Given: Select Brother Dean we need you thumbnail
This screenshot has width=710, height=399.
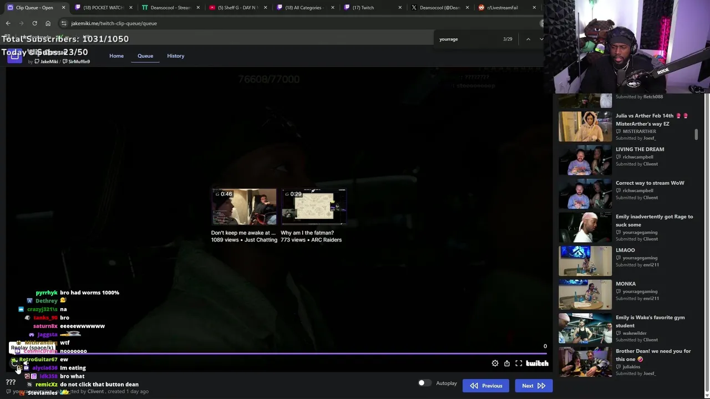Looking at the screenshot, I should [585, 362].
